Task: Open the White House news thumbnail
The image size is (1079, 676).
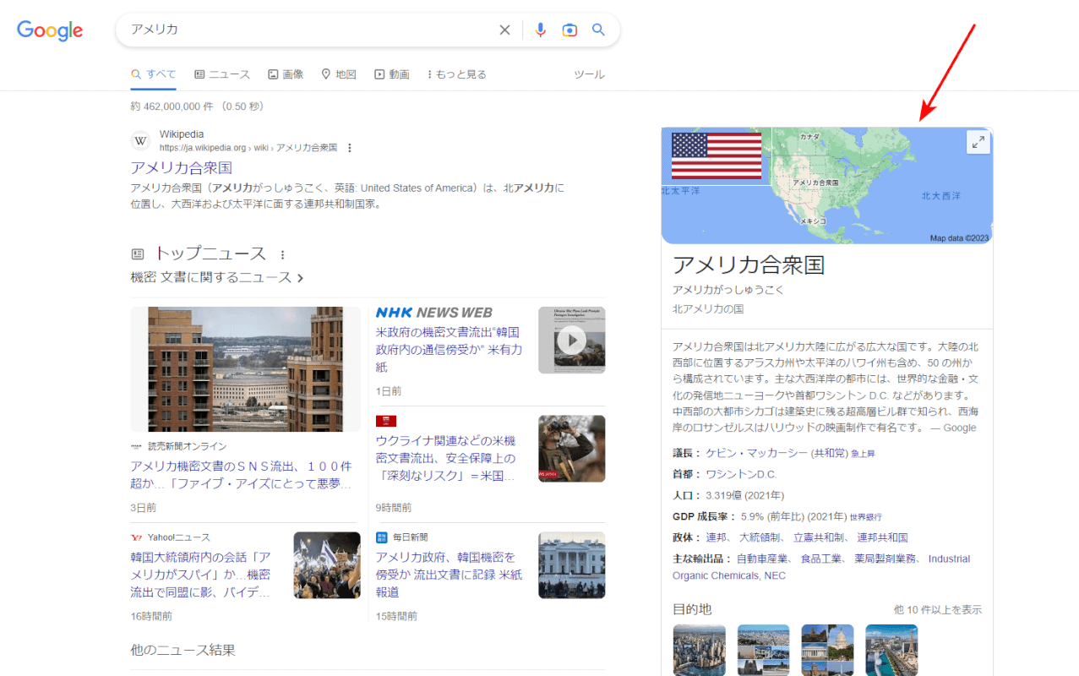Action: (572, 565)
